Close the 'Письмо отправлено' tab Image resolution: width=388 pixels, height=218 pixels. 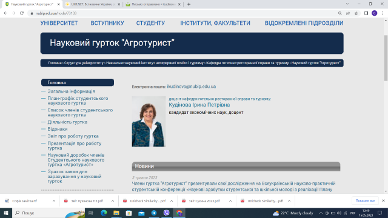[x=179, y=4]
